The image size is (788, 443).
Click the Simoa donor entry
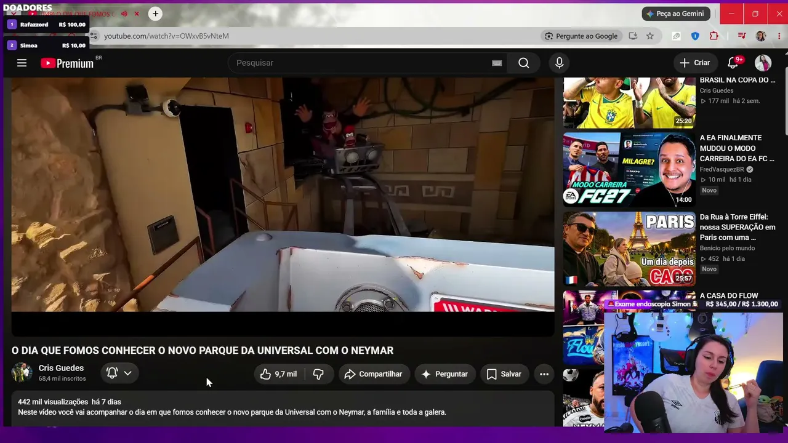pos(47,46)
